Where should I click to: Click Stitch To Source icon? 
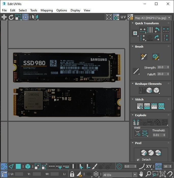tap(154, 106)
